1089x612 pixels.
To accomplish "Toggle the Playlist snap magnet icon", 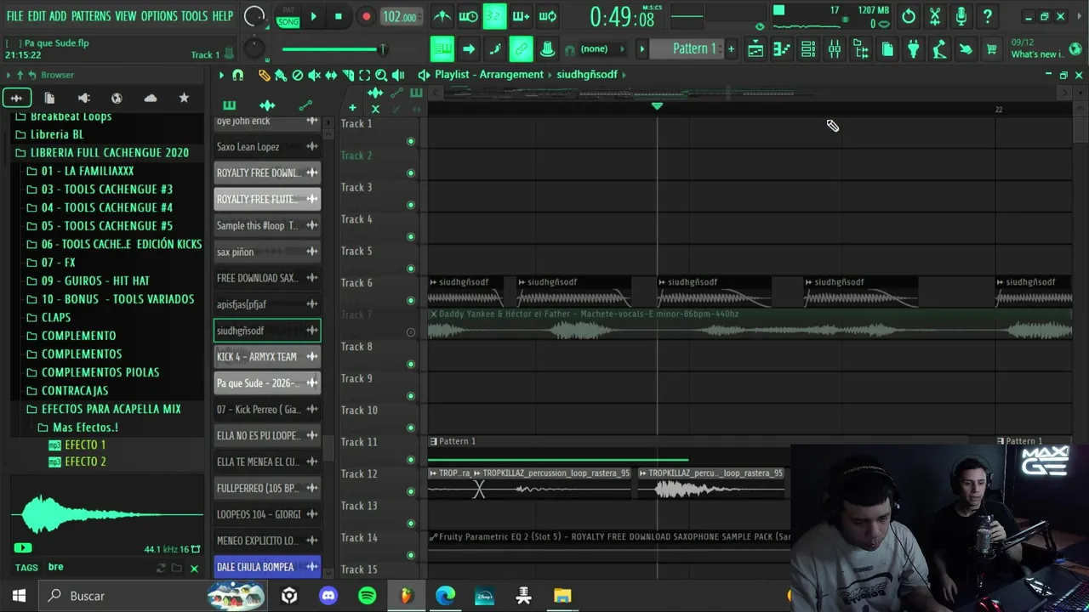I will coord(238,75).
